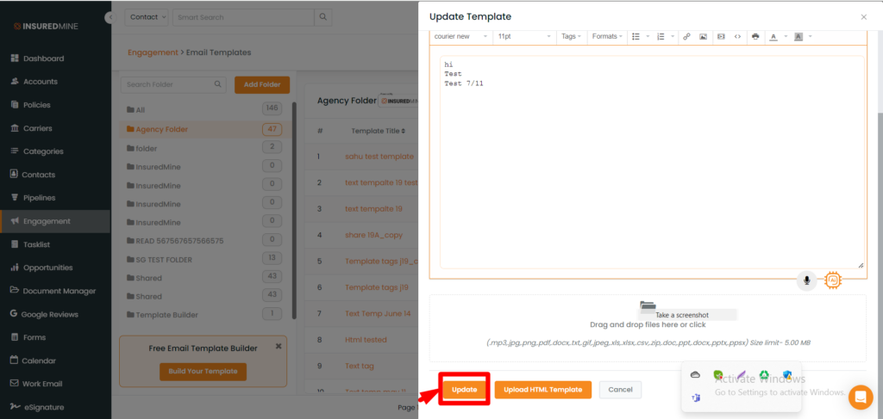The image size is (883, 419).
Task: Go to Policies in the sidebar
Action: (x=36, y=105)
